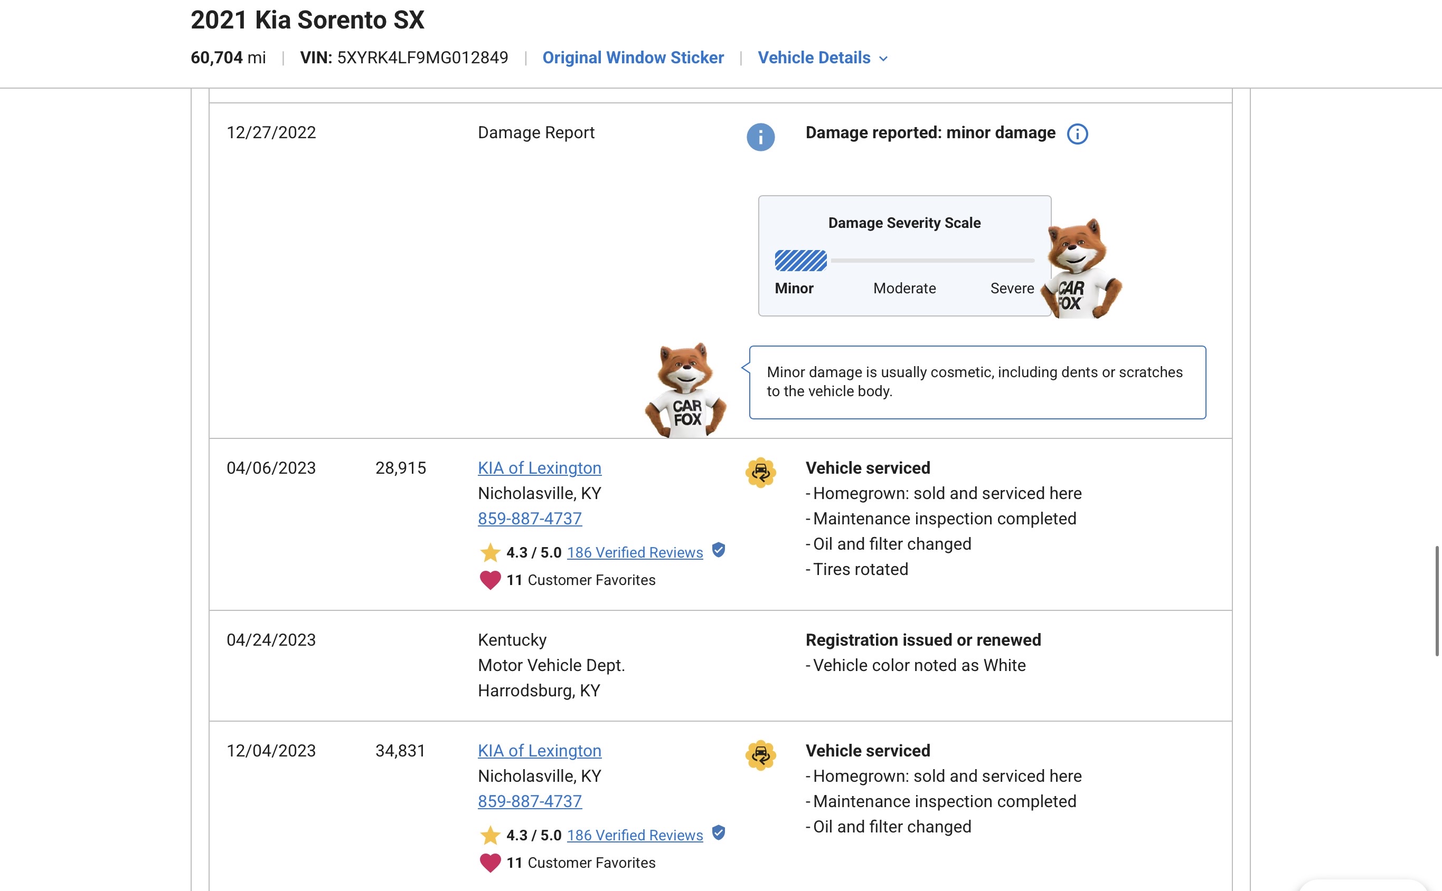Click the gold star rating icon for 04/06/2023
The height and width of the screenshot is (891, 1442).
[489, 552]
